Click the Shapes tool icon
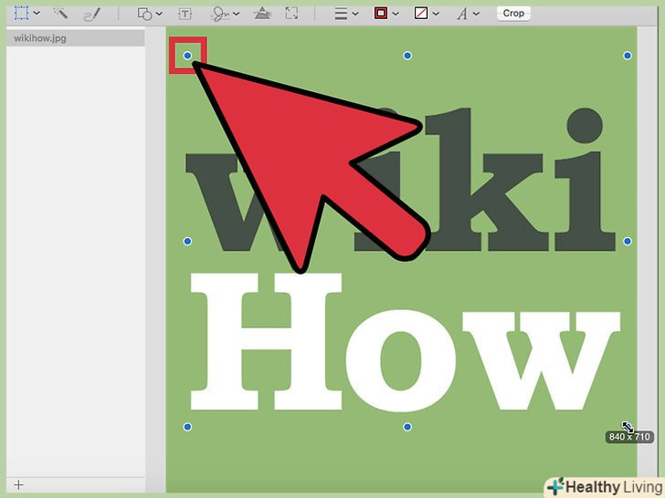Screen dimensions: 665x498 point(144,14)
